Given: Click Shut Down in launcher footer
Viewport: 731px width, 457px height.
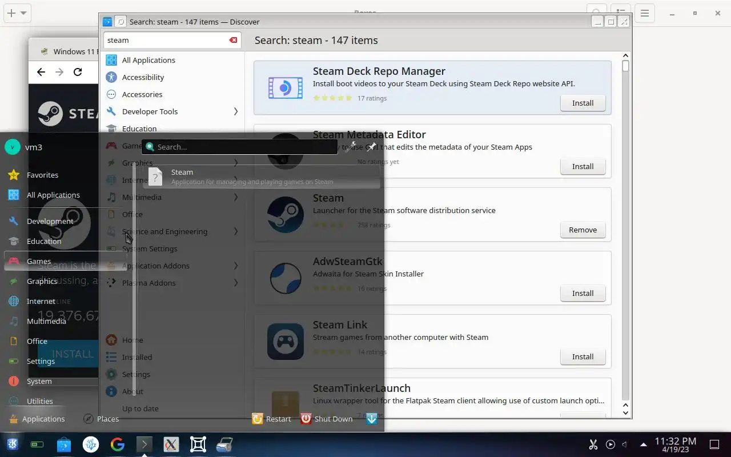Looking at the screenshot, I should (327, 419).
